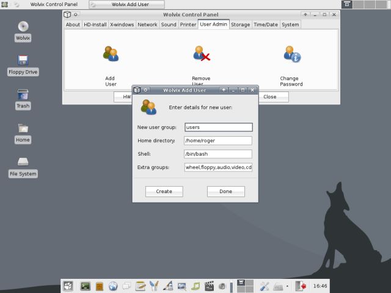This screenshot has width=391, height=293.
Task: Click the keyboard layout icon in panel
Action: click(278, 287)
